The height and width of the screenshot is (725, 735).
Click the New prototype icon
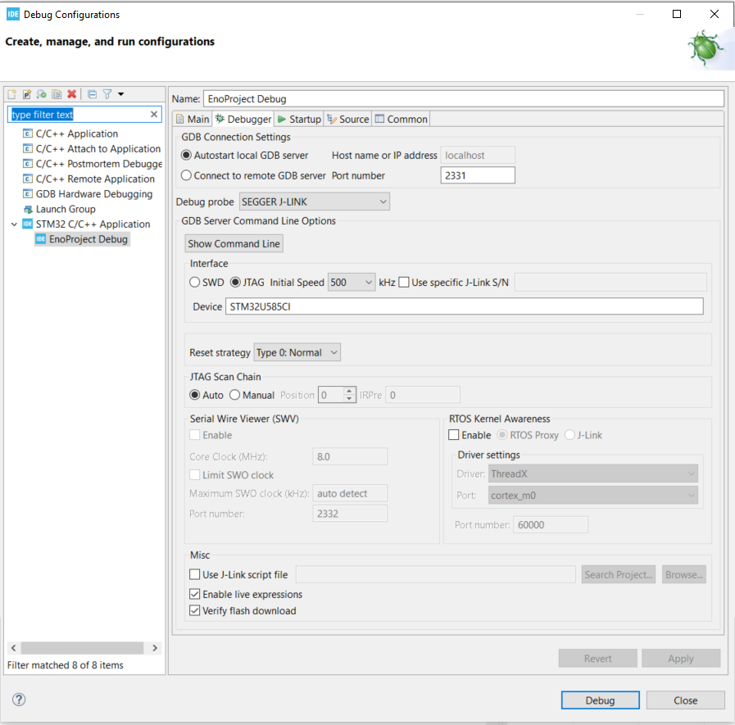(x=27, y=94)
